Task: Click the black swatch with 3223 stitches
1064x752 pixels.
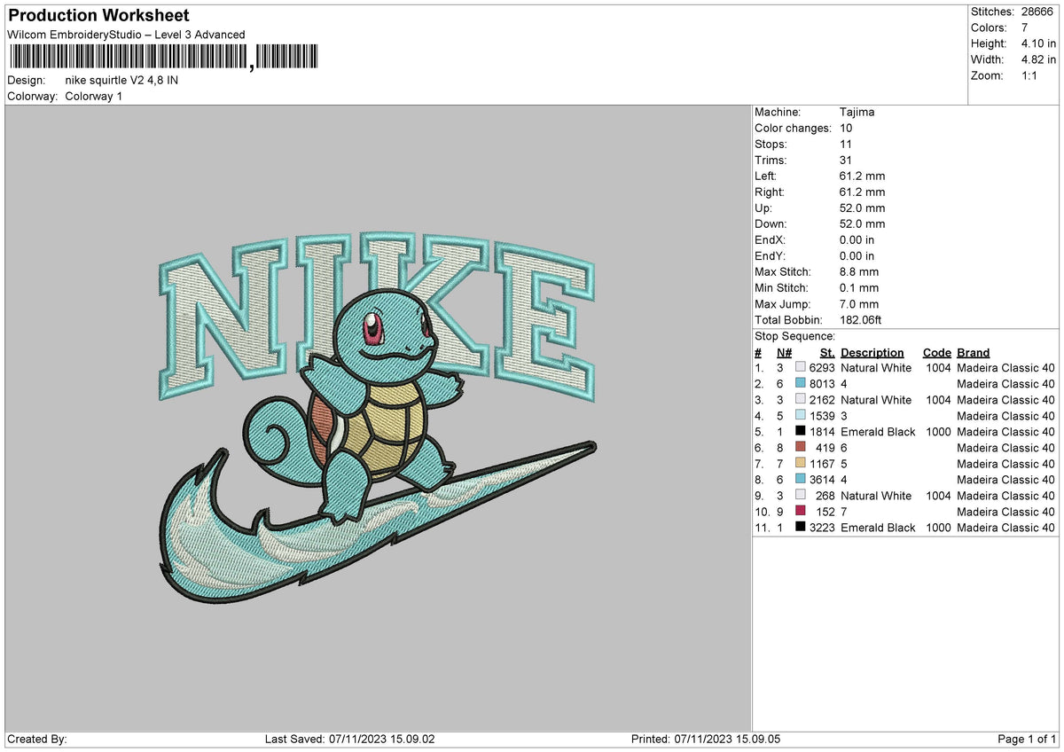Action: [x=801, y=527]
